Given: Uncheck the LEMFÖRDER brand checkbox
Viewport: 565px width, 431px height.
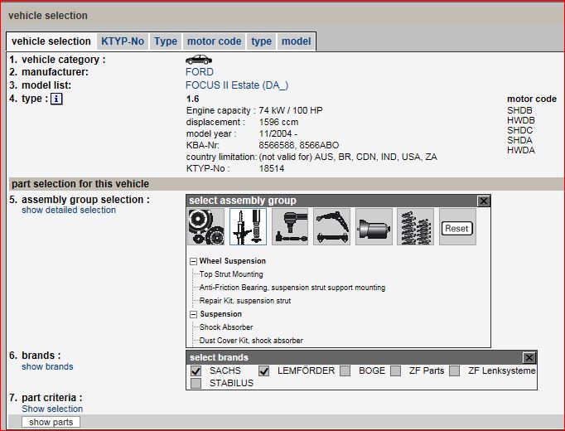Looking at the screenshot, I should coord(264,371).
